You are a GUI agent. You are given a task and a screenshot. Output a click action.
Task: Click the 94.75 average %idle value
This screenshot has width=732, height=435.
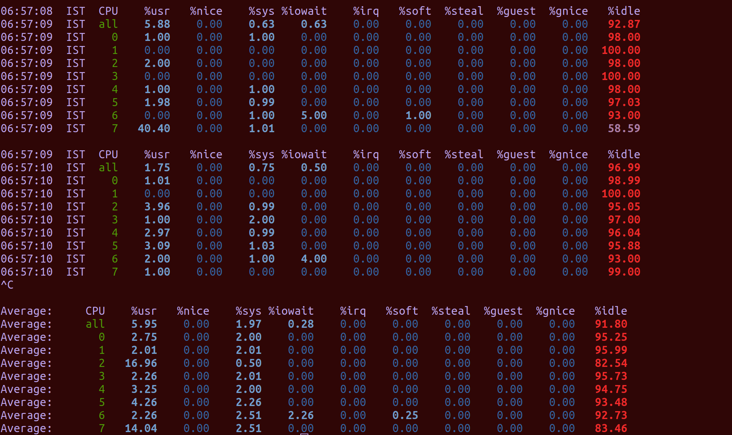[611, 389]
